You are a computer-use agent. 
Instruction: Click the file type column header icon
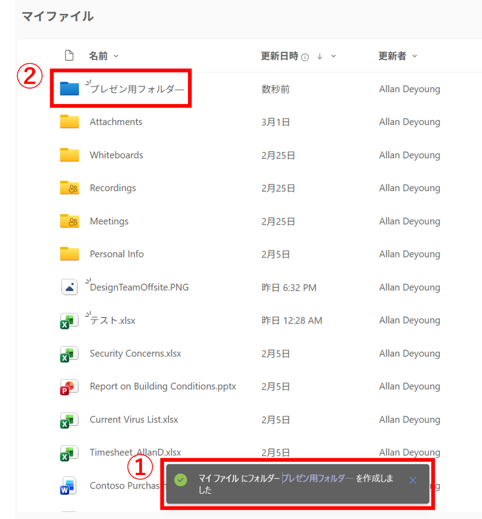click(x=69, y=56)
